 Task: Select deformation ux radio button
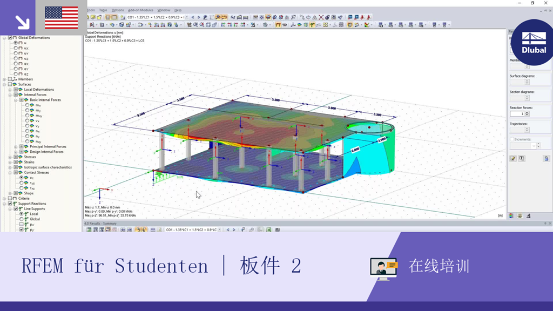click(x=16, y=48)
